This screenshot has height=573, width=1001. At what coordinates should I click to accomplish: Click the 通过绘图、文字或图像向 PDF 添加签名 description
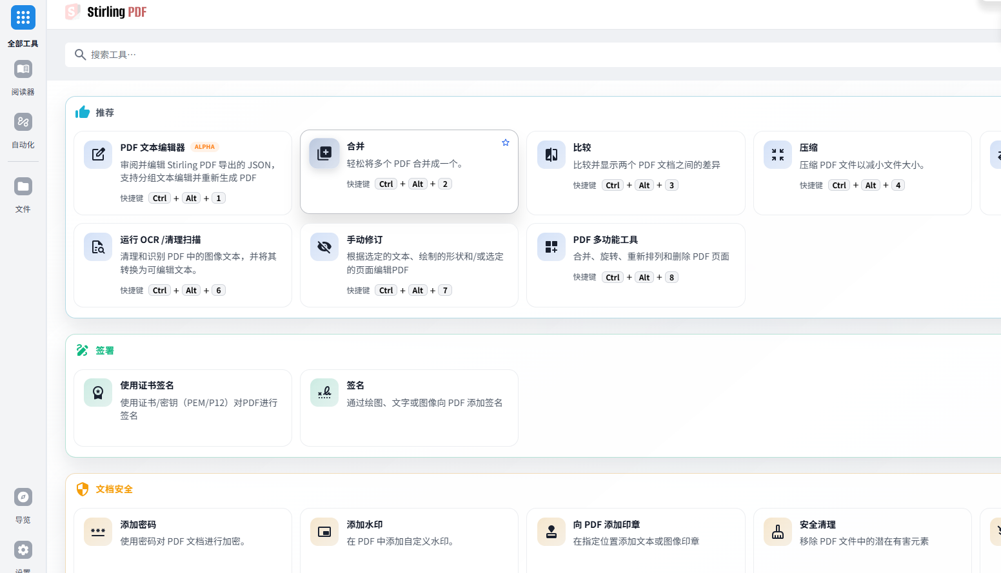click(x=425, y=403)
